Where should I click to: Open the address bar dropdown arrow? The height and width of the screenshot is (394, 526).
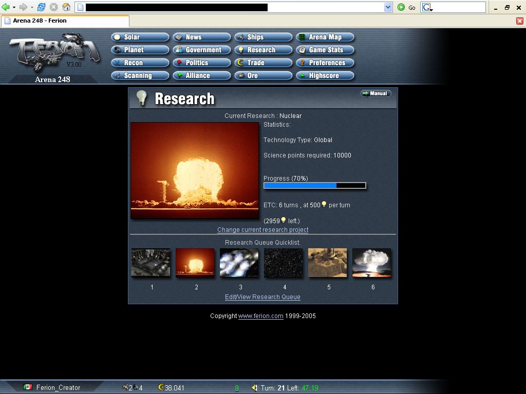tap(388, 7)
